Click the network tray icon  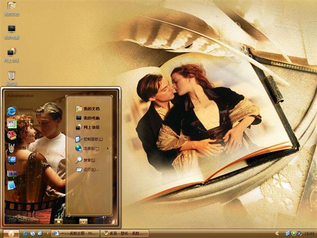[x=288, y=234]
